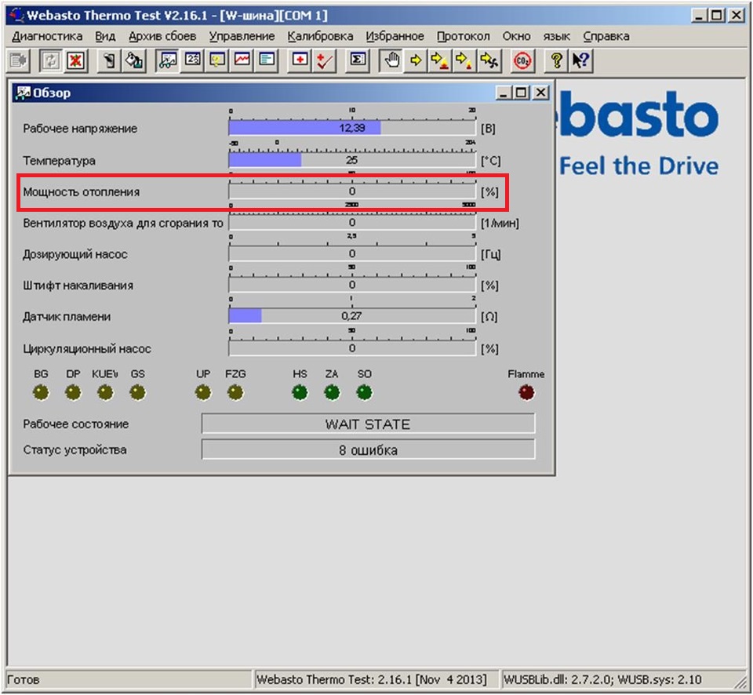Click the grey refresh arrows toolbar icon
This screenshot has height=695, width=753.
51,60
